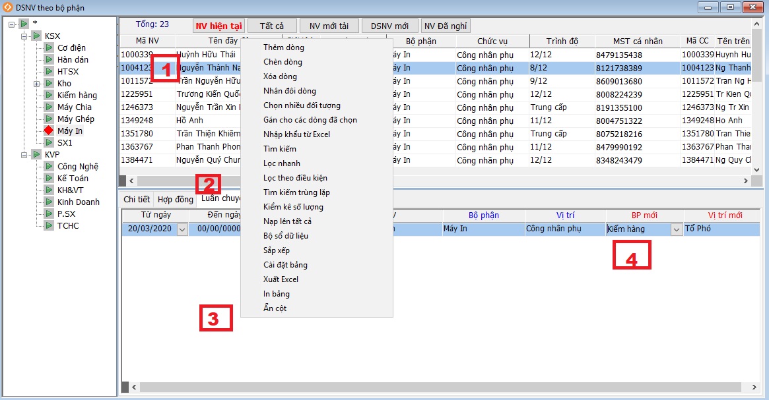
Task: Click the green arrow icon beside Hàn dán
Action: pyautogui.click(x=49, y=59)
